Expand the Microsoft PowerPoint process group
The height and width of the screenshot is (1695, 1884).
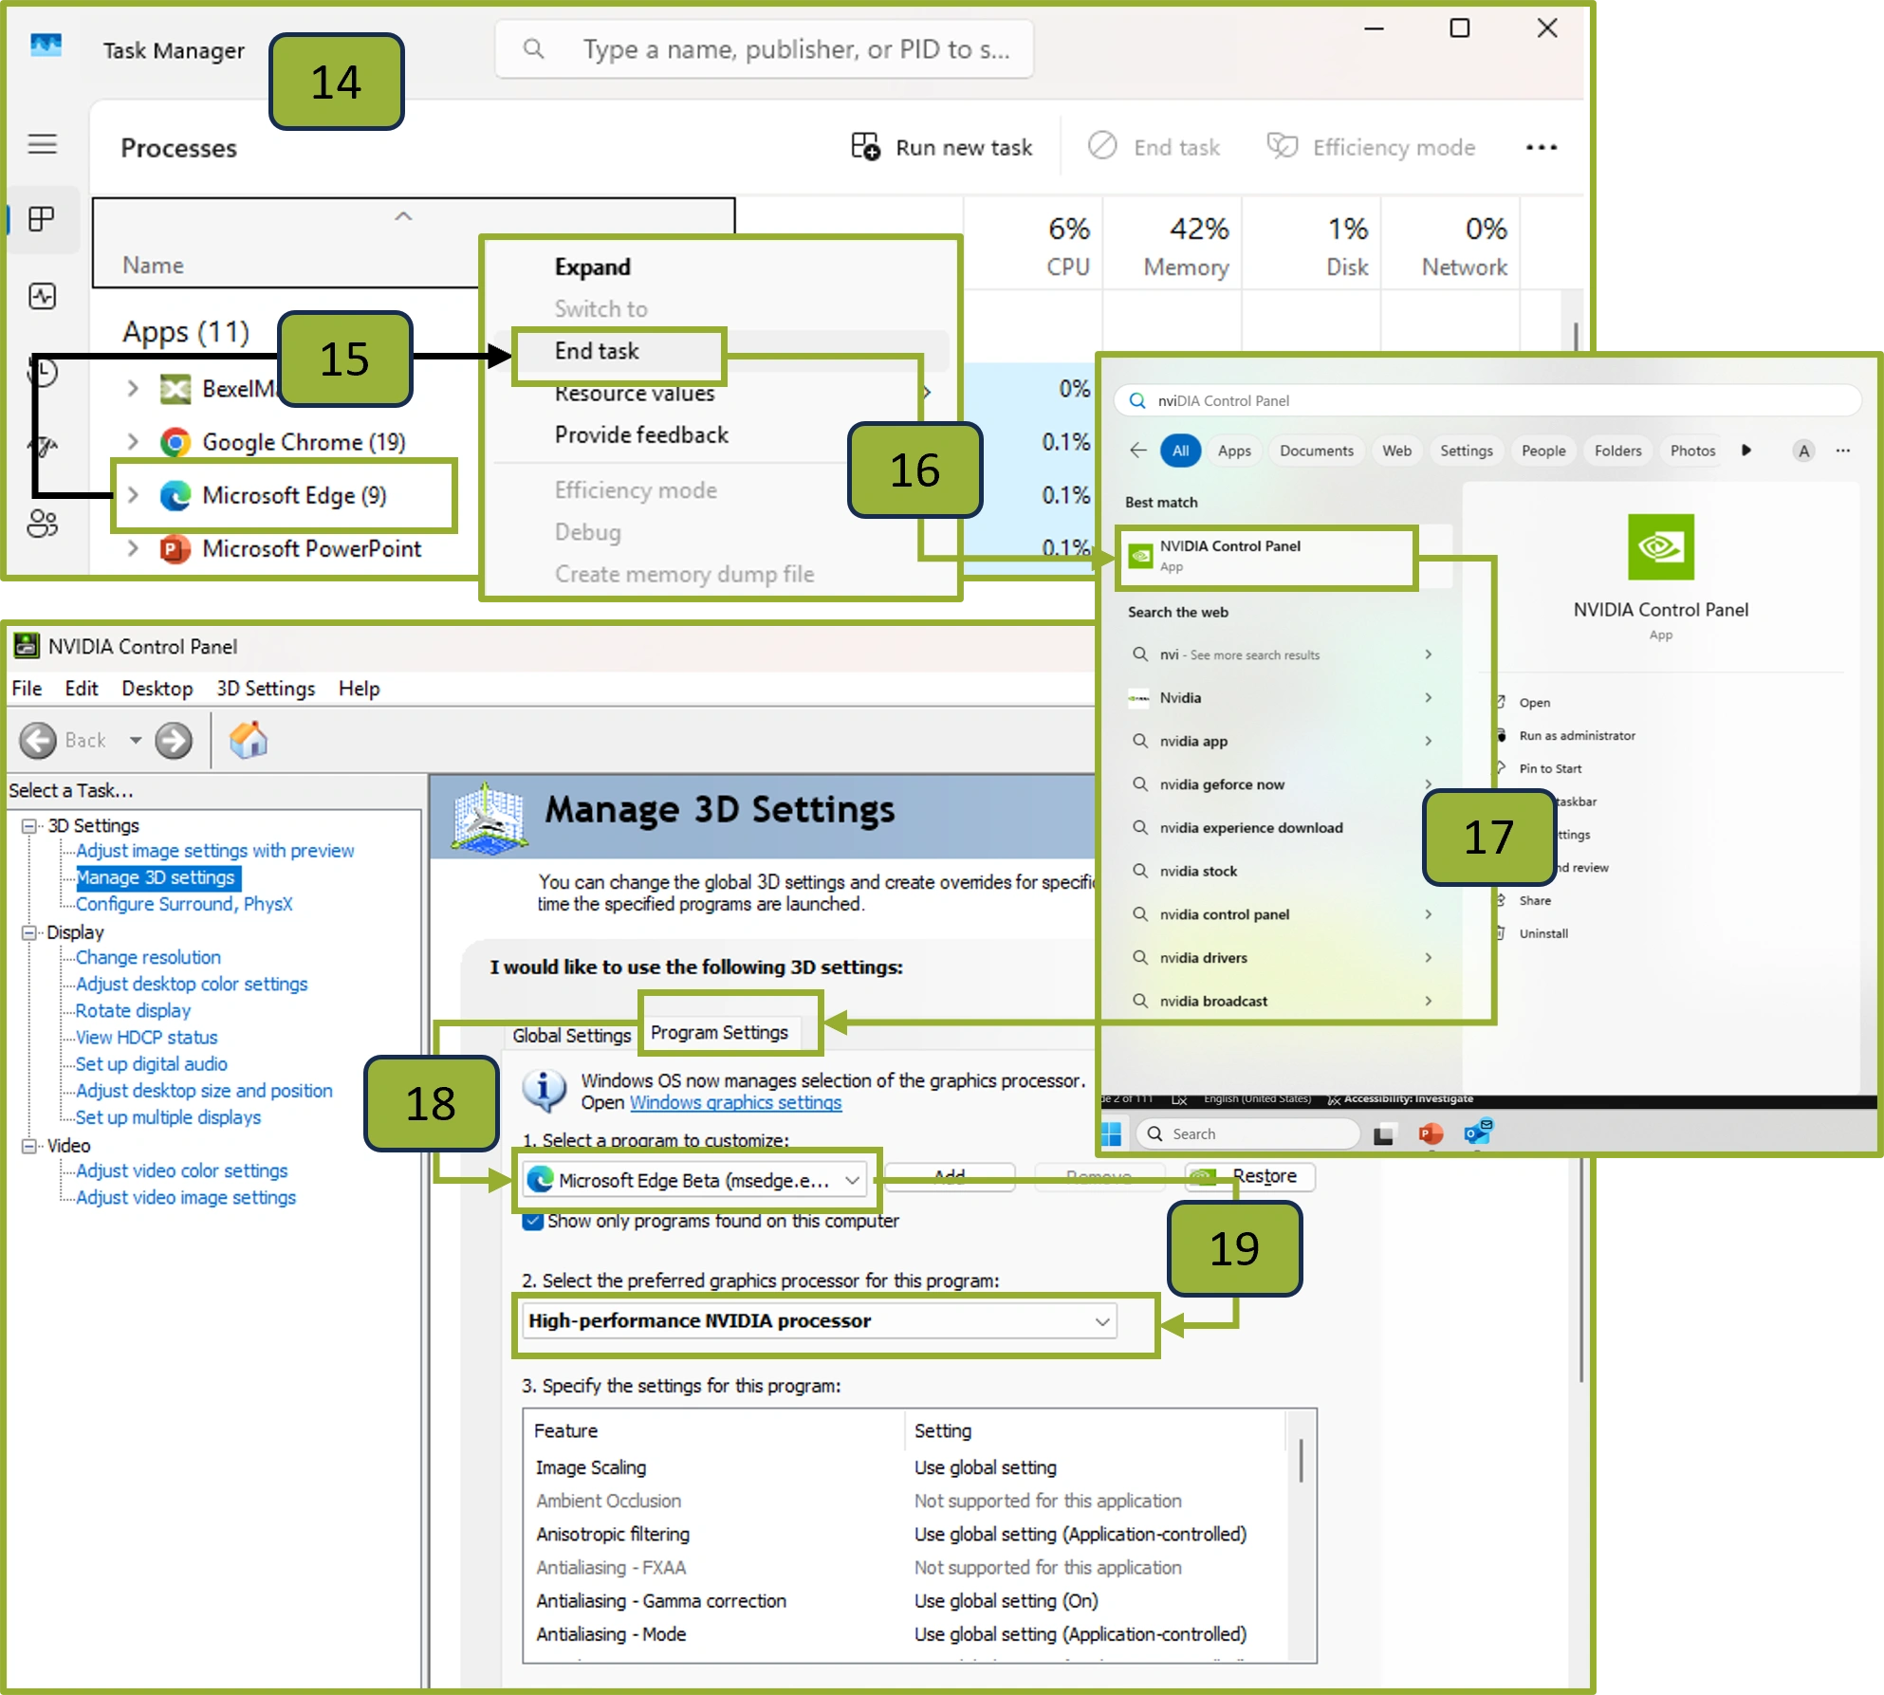pyautogui.click(x=133, y=548)
